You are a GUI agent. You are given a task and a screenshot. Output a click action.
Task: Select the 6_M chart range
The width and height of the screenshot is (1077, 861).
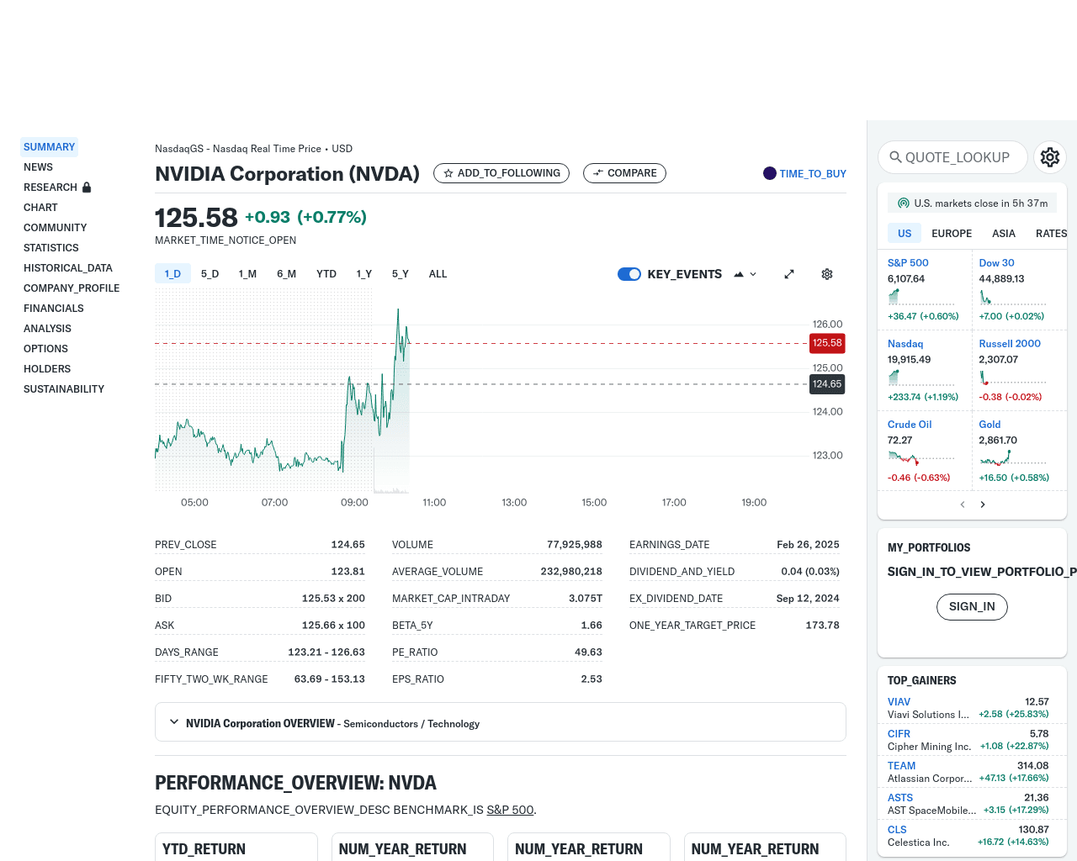pyautogui.click(x=286, y=274)
